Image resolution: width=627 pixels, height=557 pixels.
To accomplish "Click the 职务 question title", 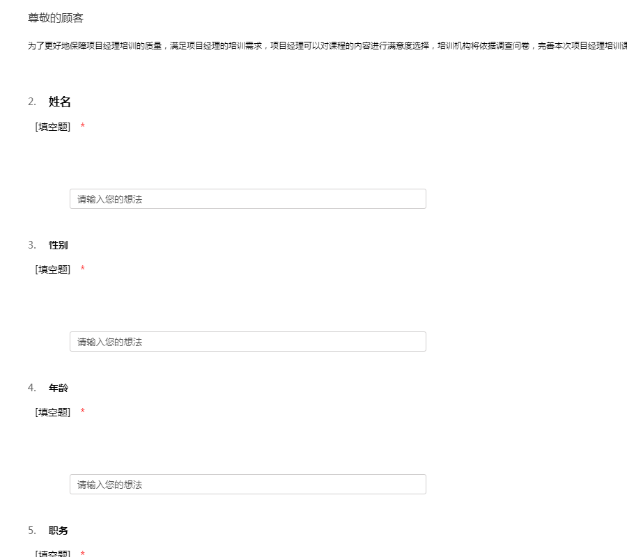I will point(59,531).
